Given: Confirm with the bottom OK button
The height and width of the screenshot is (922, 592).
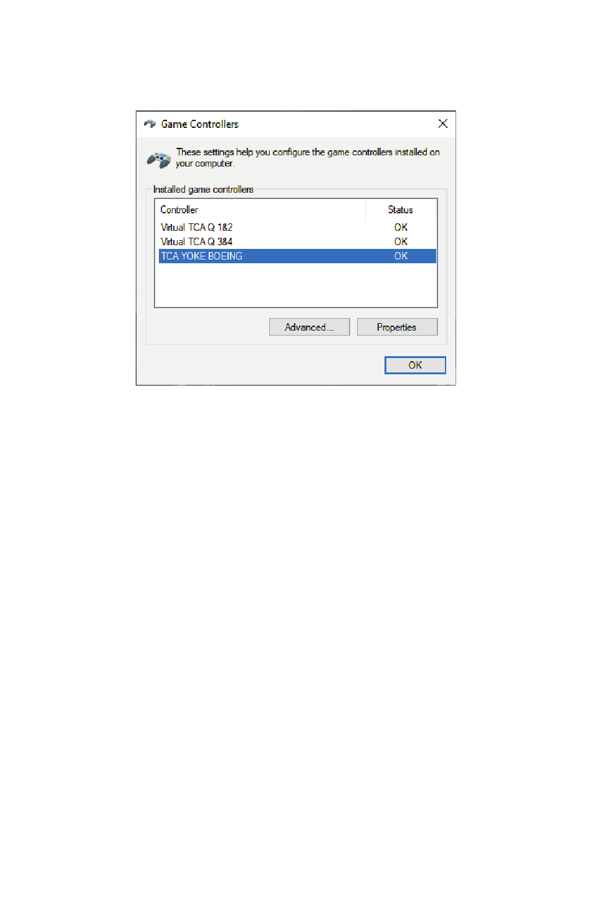Looking at the screenshot, I should [415, 365].
